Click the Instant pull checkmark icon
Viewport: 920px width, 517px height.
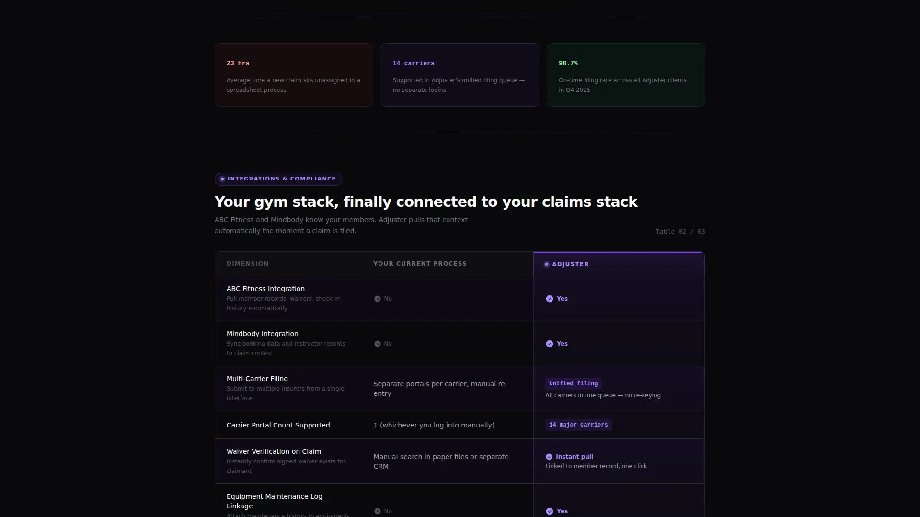[549, 457]
